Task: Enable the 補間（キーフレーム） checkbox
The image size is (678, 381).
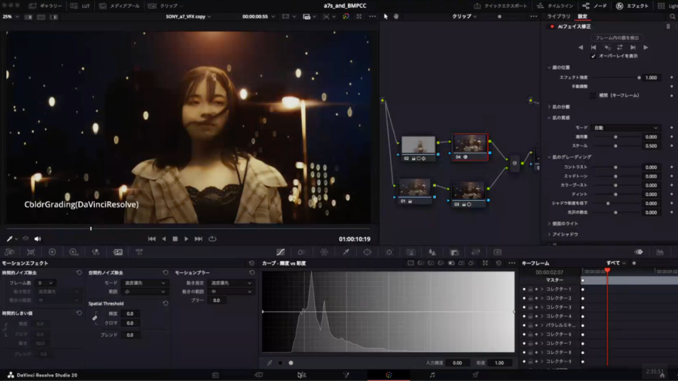Action: click(x=593, y=96)
